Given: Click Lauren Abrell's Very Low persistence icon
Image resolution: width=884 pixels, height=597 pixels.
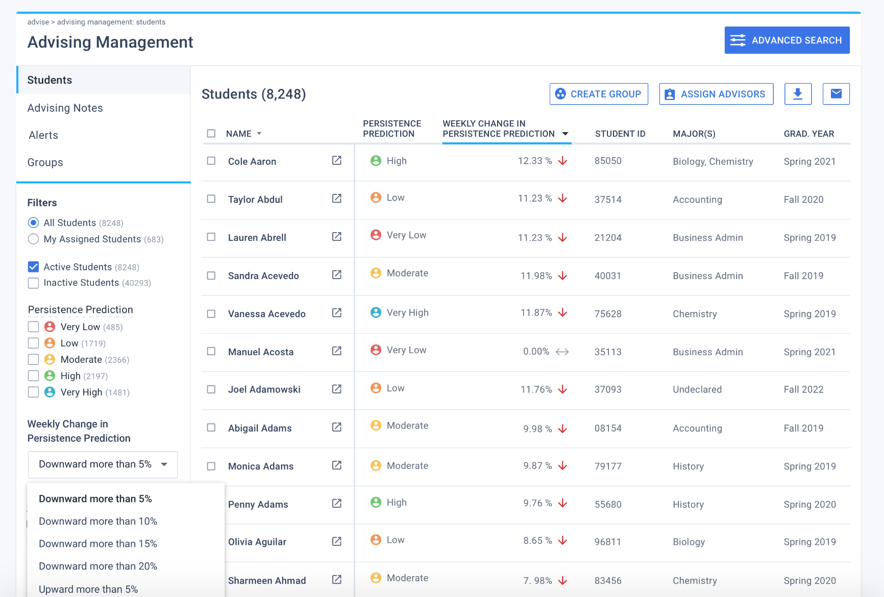Looking at the screenshot, I should (376, 235).
